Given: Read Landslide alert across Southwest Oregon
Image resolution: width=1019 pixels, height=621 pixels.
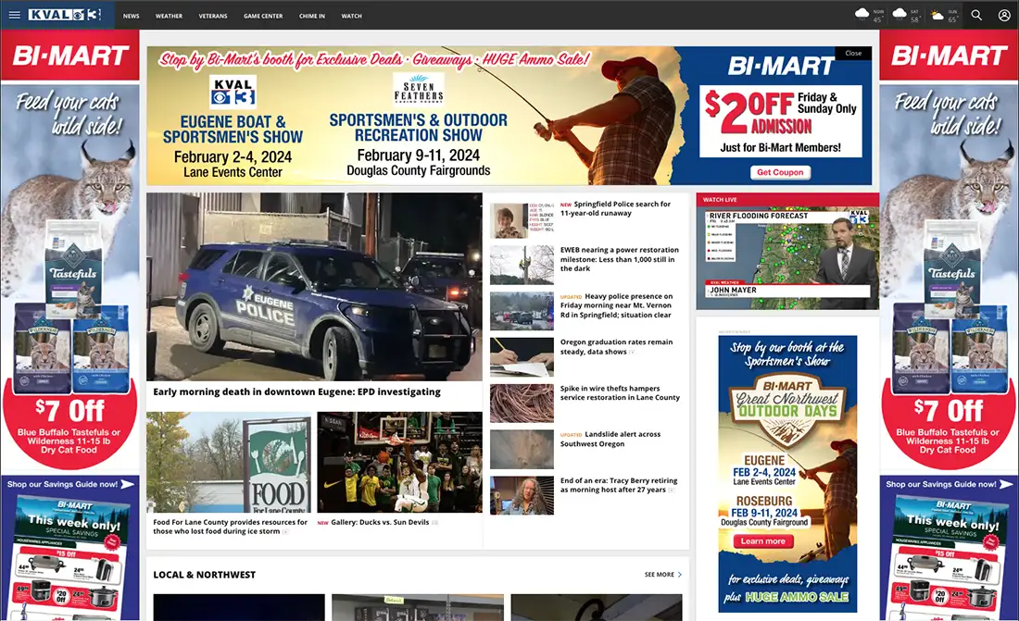Looking at the screenshot, I should [610, 439].
